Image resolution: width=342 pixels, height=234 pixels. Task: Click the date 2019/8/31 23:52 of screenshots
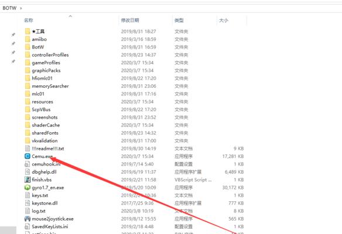pyautogui.click(x=139, y=118)
